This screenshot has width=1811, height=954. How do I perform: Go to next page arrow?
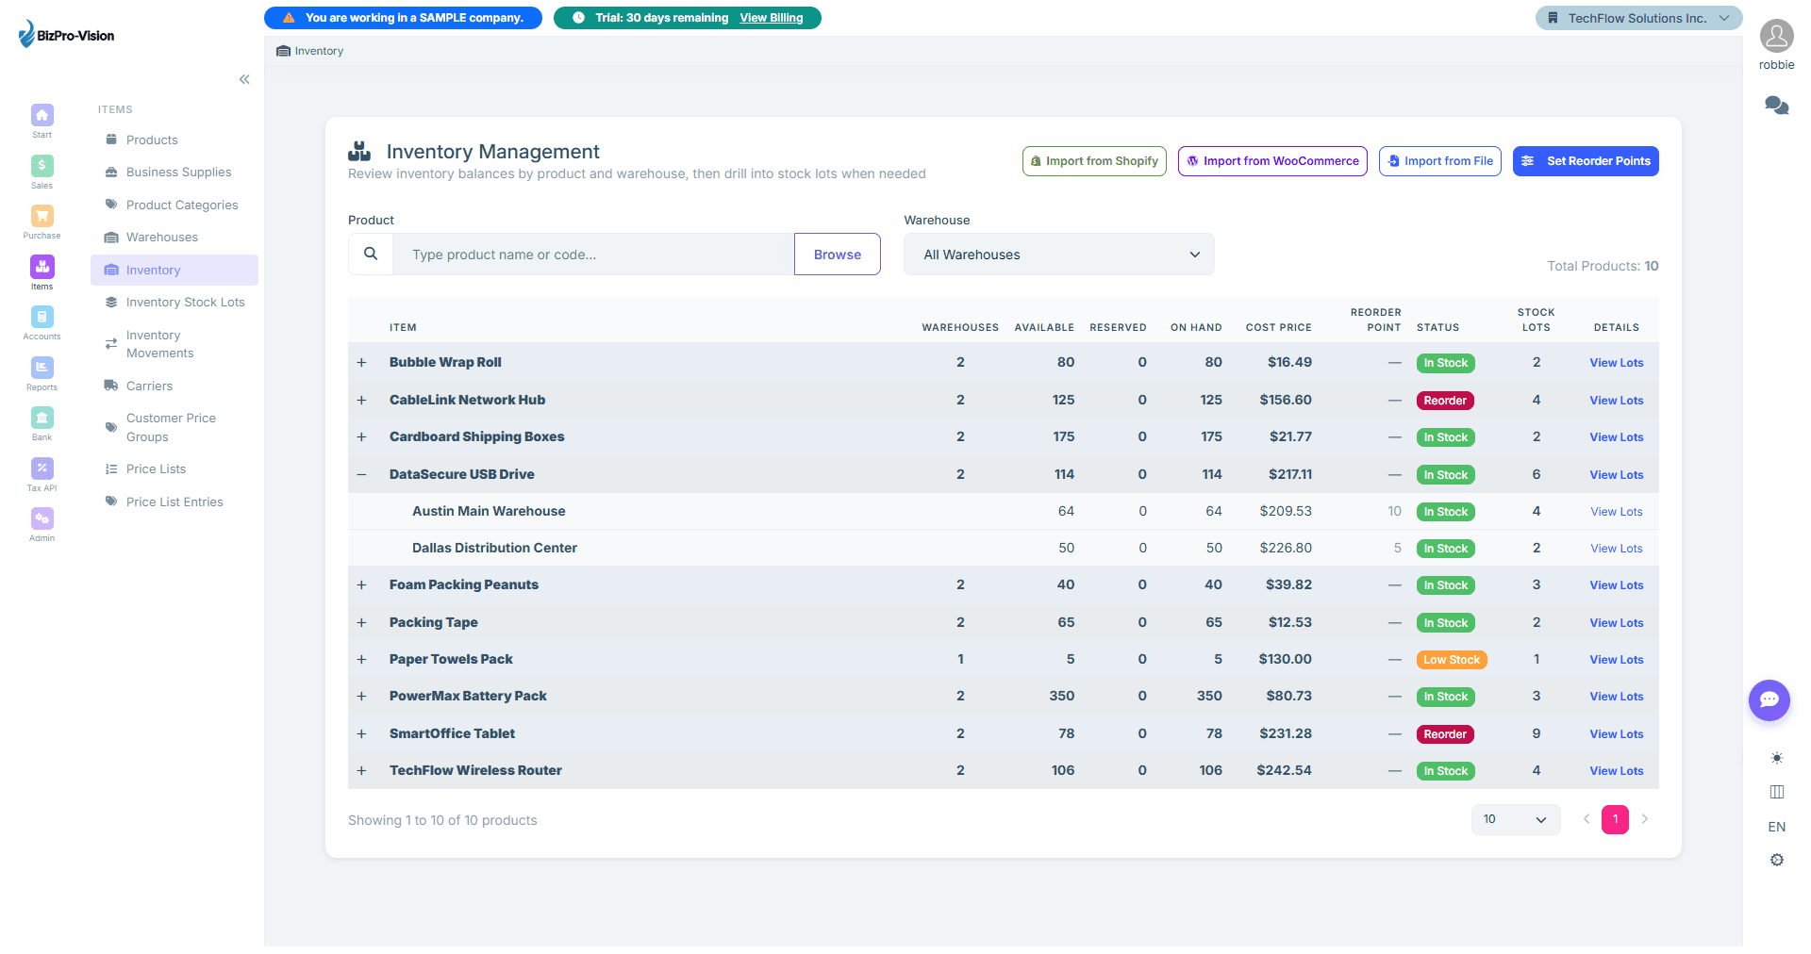(x=1645, y=819)
